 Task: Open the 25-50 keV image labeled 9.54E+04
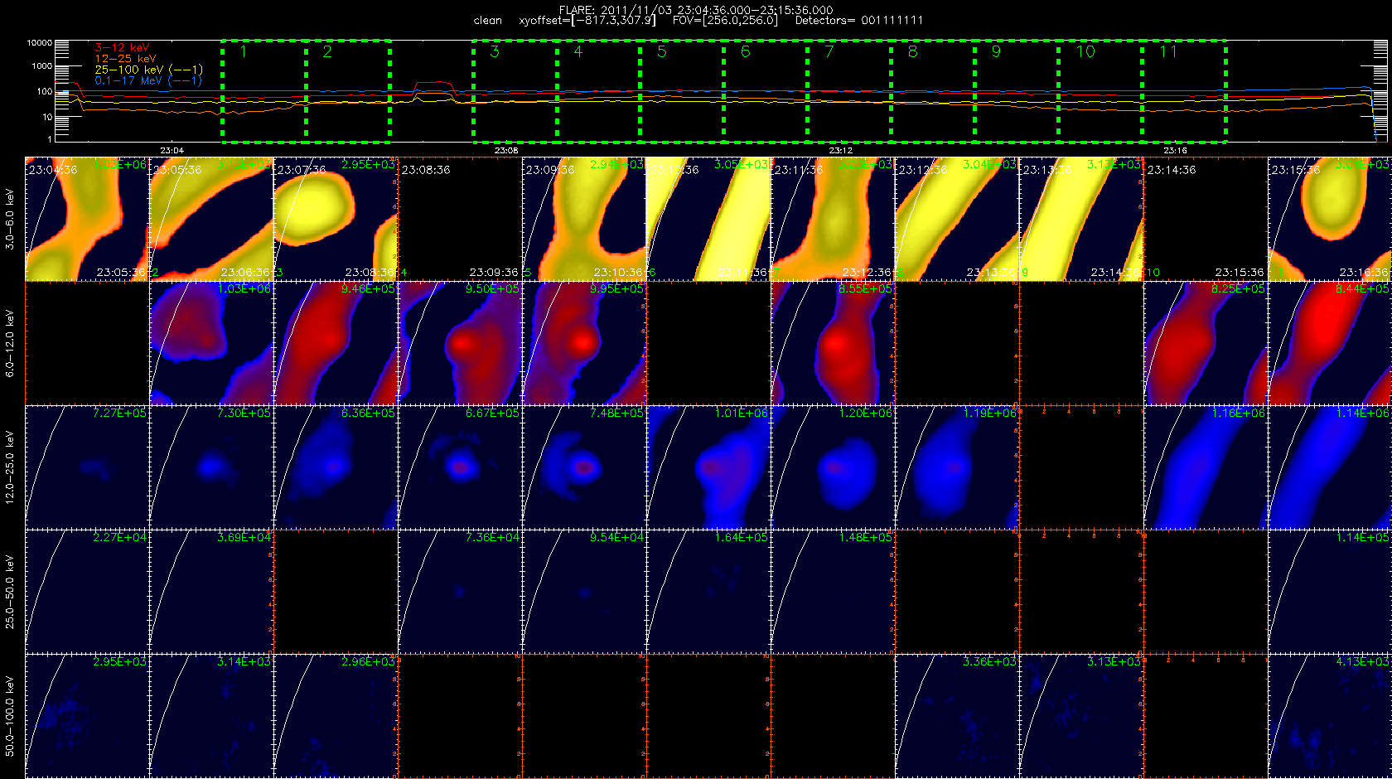coord(584,592)
